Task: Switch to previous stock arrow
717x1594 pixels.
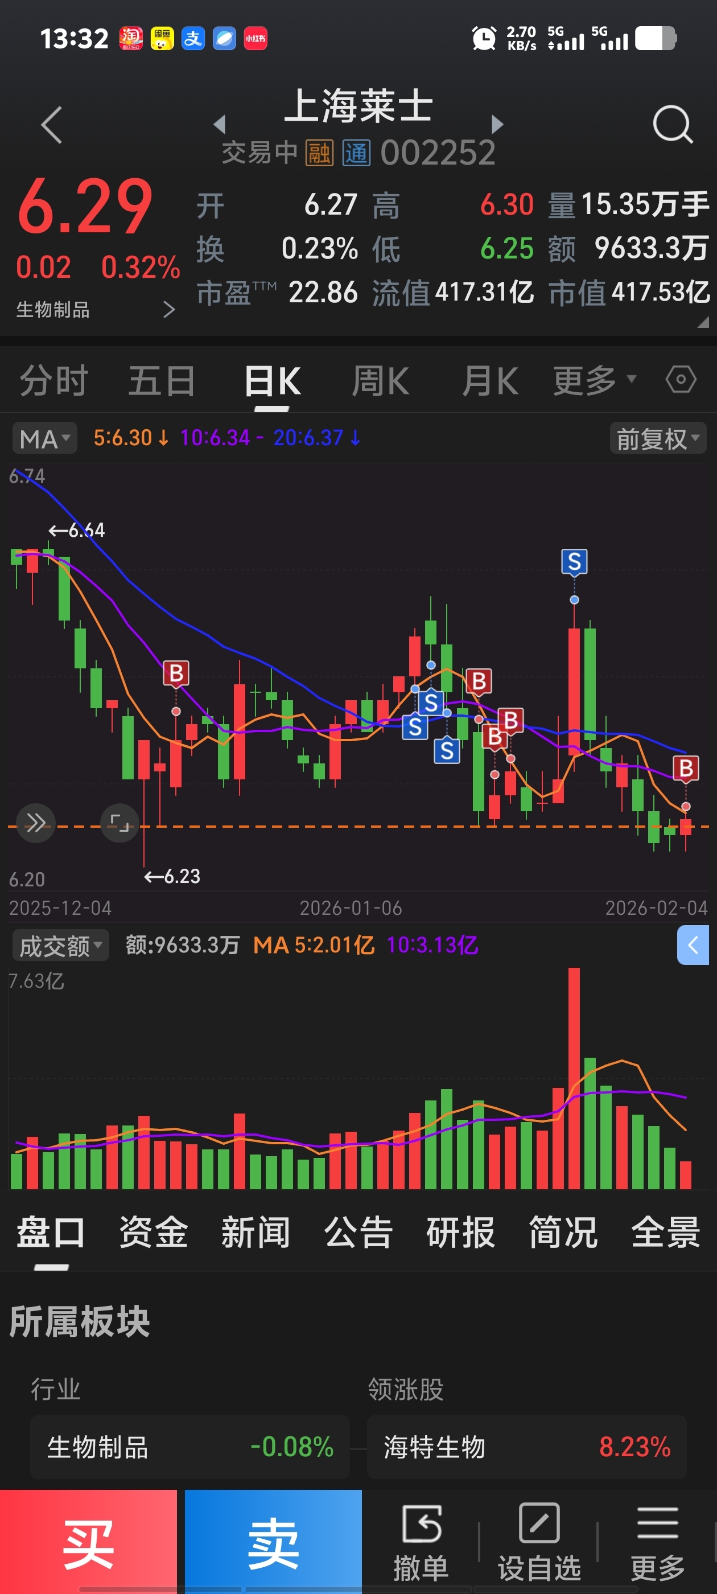Action: [219, 124]
